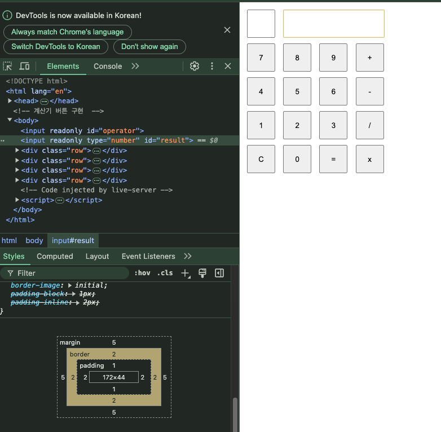
Task: Select the html lang en node
Action: [x=39, y=91]
